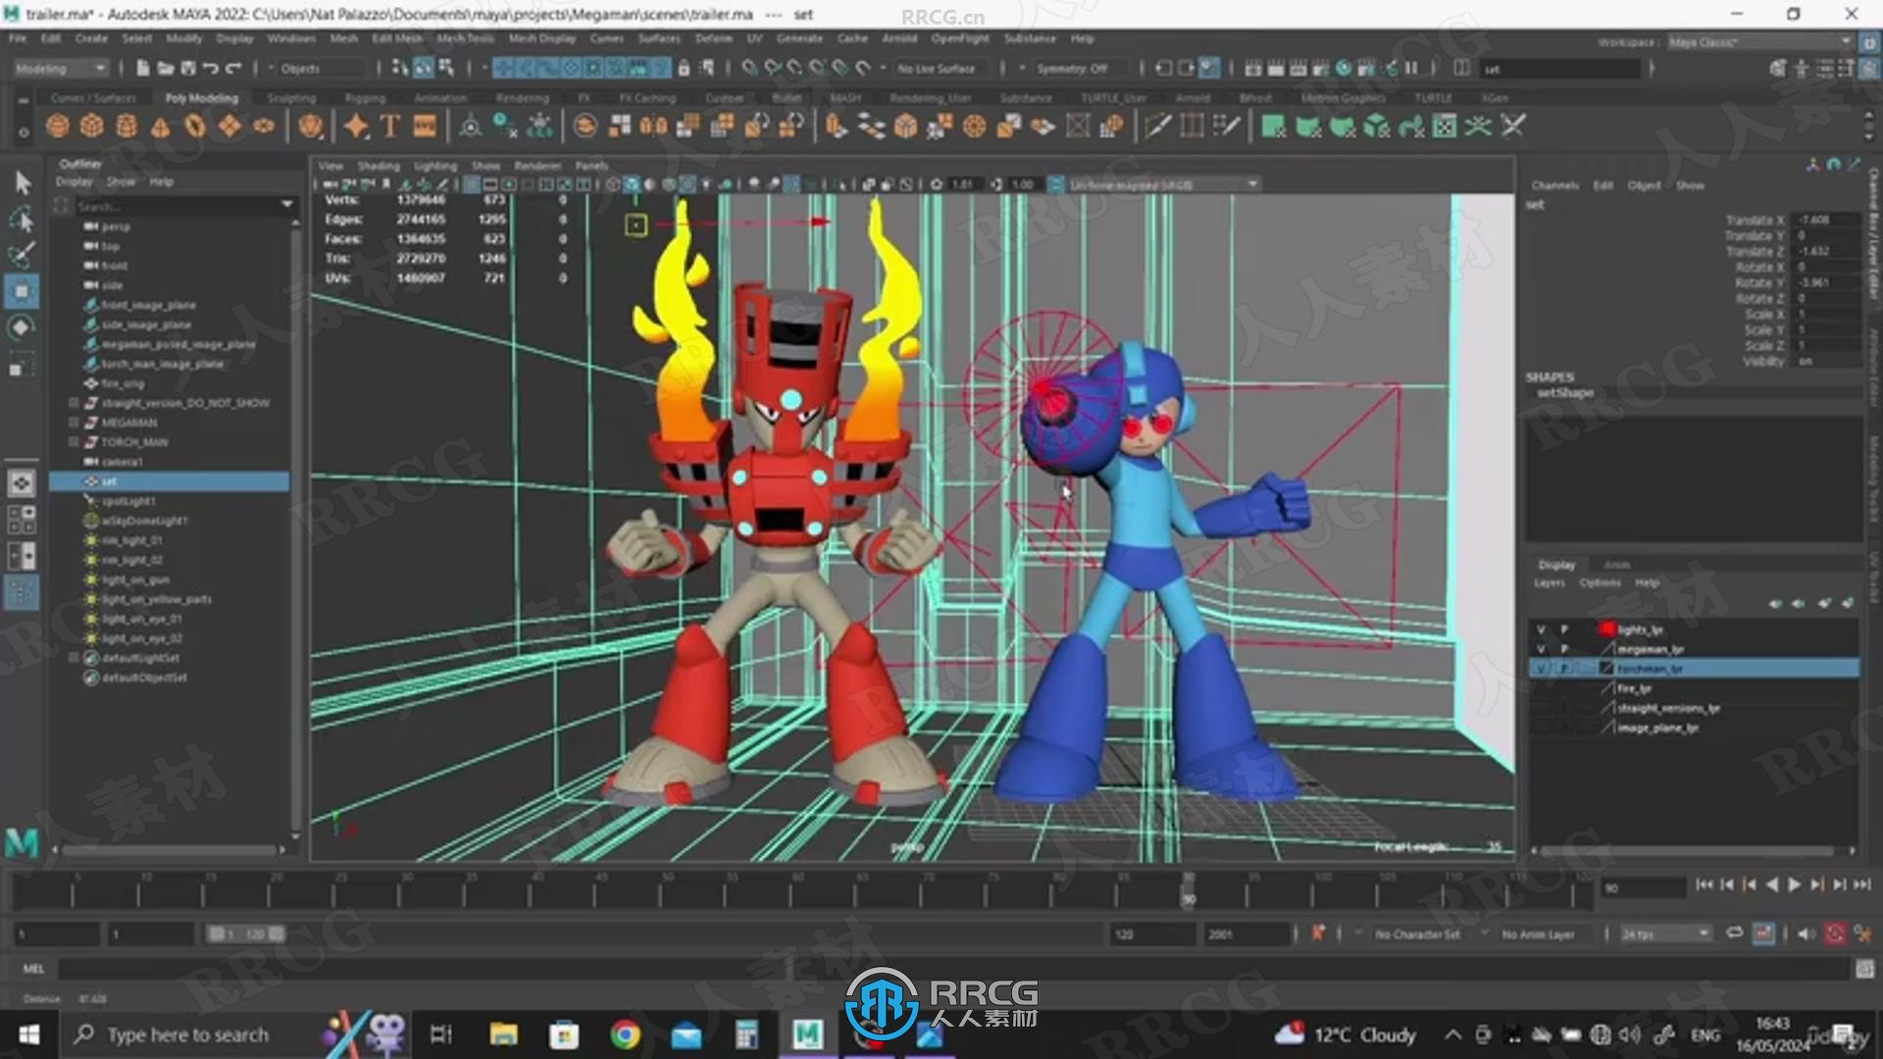Image resolution: width=1883 pixels, height=1059 pixels.
Task: Expand the straight_version_DO_NOT_SHOW group
Action: pyautogui.click(x=74, y=403)
